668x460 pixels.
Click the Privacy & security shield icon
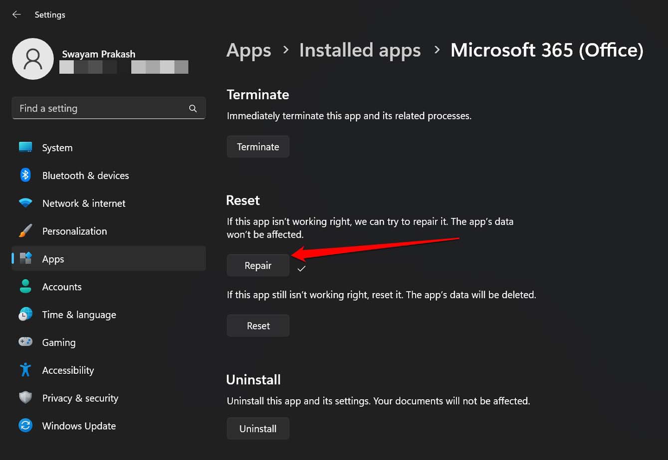[x=25, y=398]
